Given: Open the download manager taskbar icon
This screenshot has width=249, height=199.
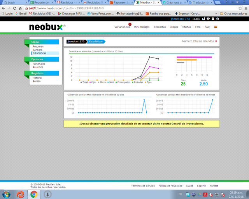Looking at the screenshot, I should pos(47,194).
